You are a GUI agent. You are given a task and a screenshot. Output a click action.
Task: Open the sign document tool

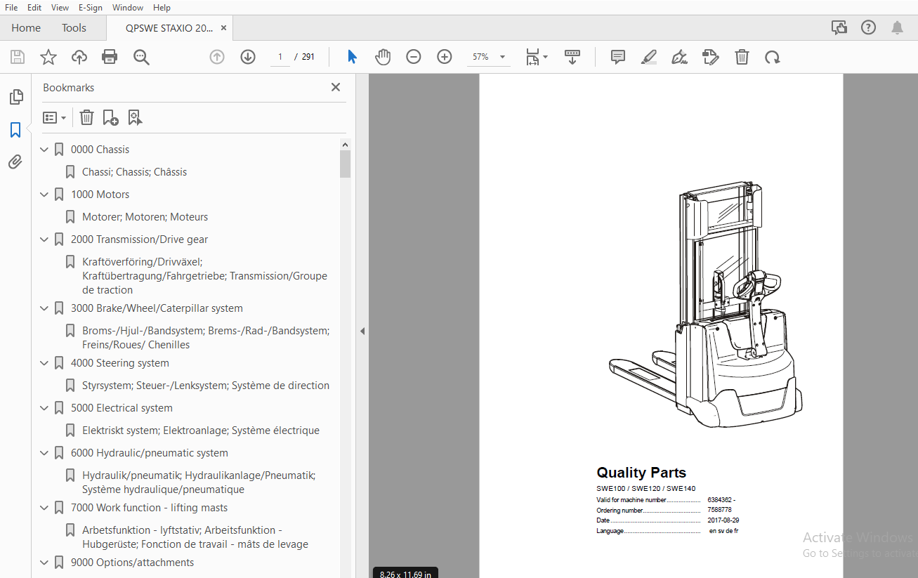point(679,57)
